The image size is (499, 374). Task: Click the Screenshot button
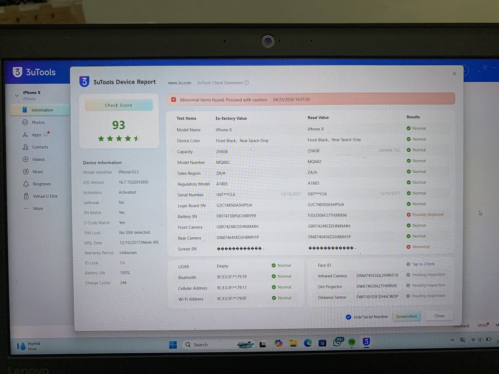coord(406,316)
